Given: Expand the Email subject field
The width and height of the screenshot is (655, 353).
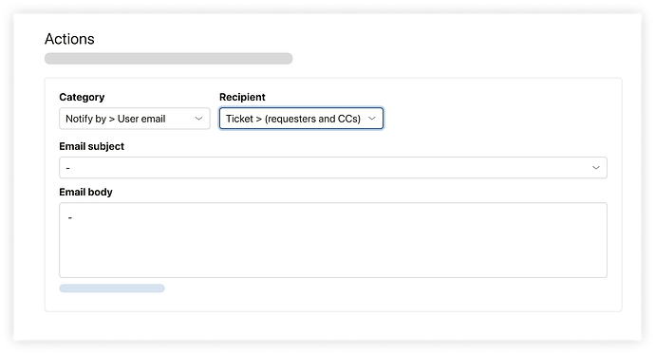Looking at the screenshot, I should click(333, 168).
